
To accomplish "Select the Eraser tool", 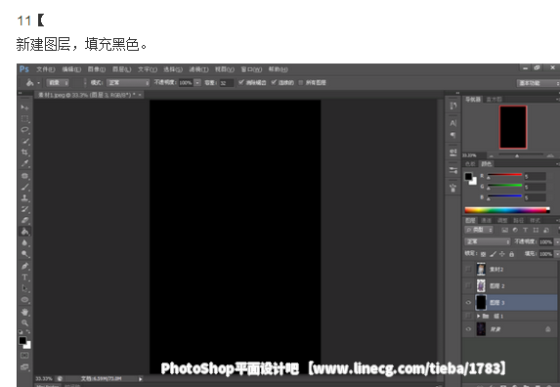I will point(24,220).
